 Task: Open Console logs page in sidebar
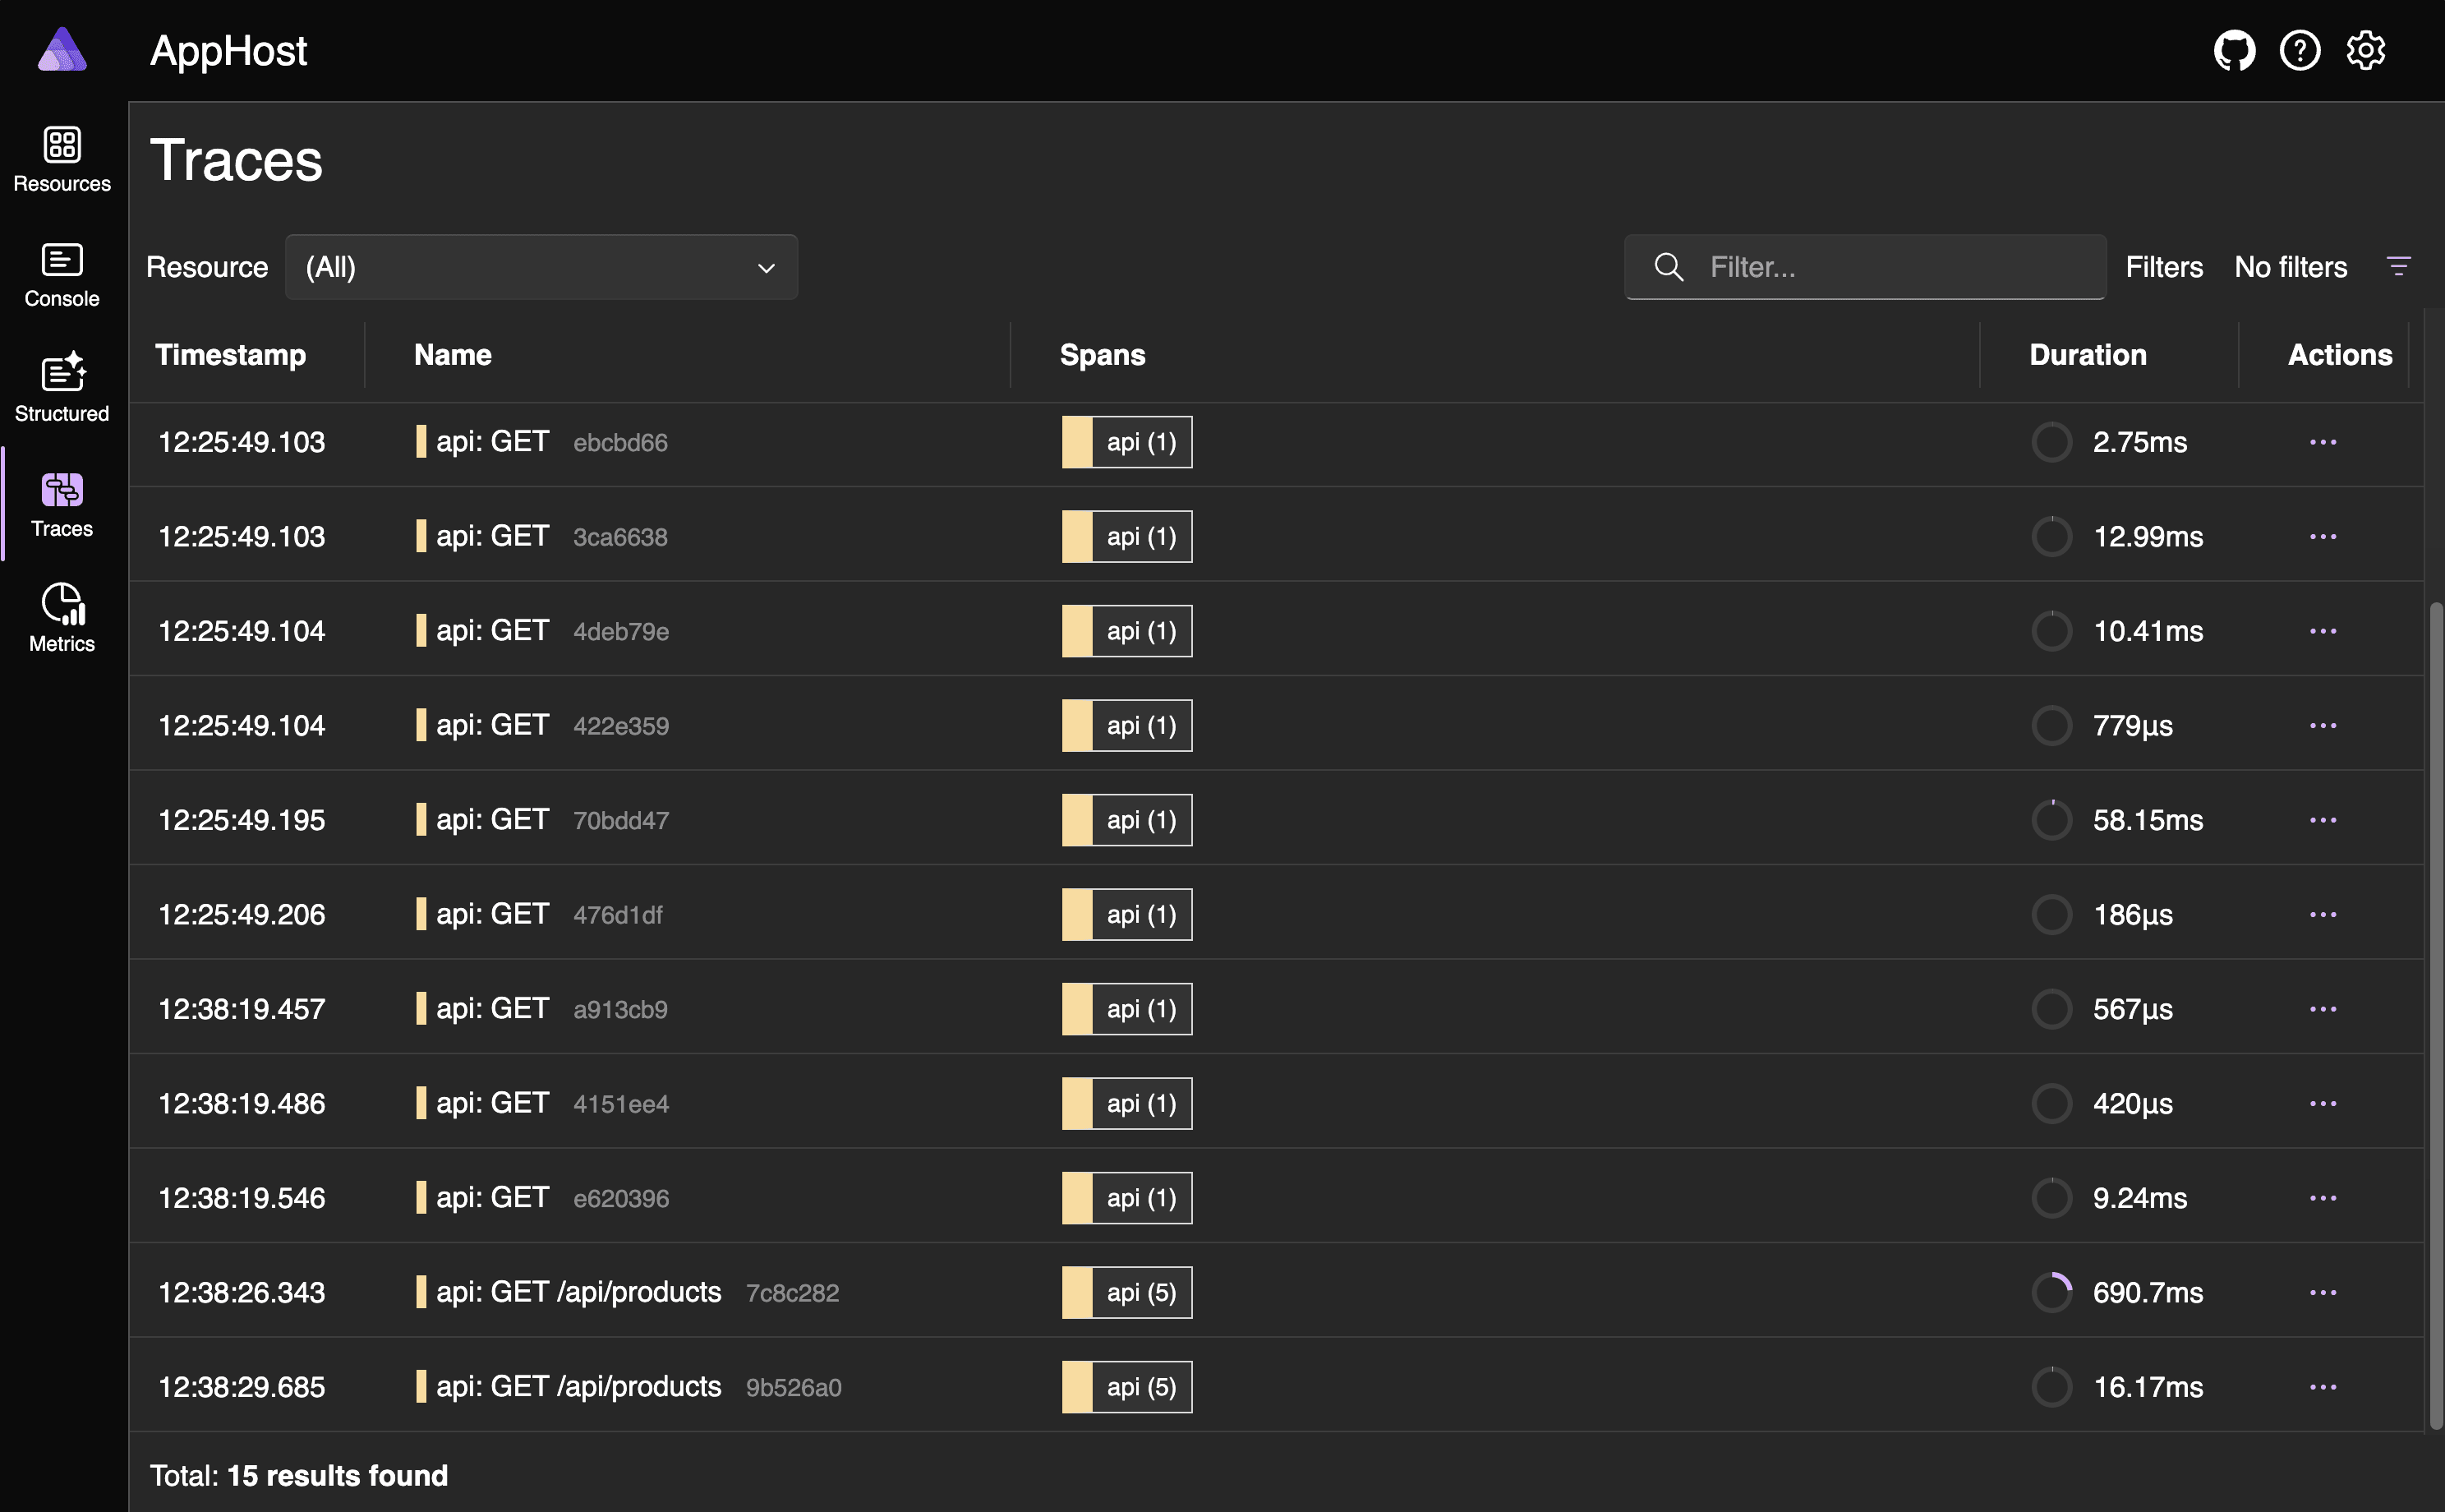62,274
